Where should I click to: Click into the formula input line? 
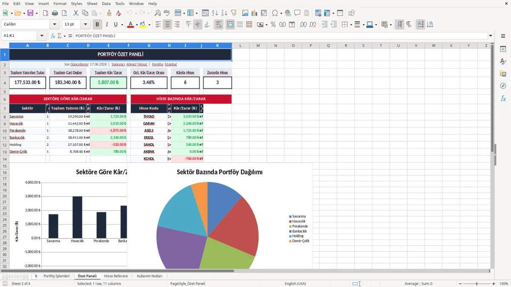280,36
